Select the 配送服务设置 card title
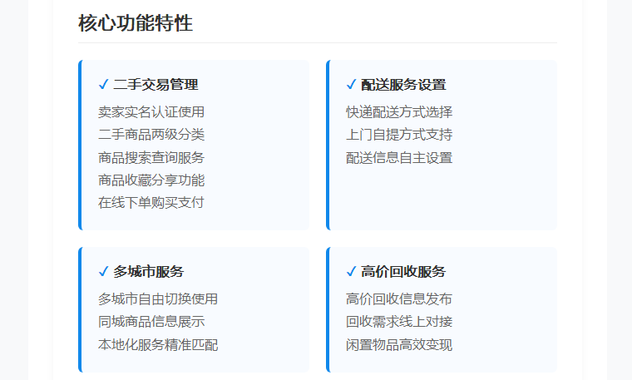 point(403,85)
